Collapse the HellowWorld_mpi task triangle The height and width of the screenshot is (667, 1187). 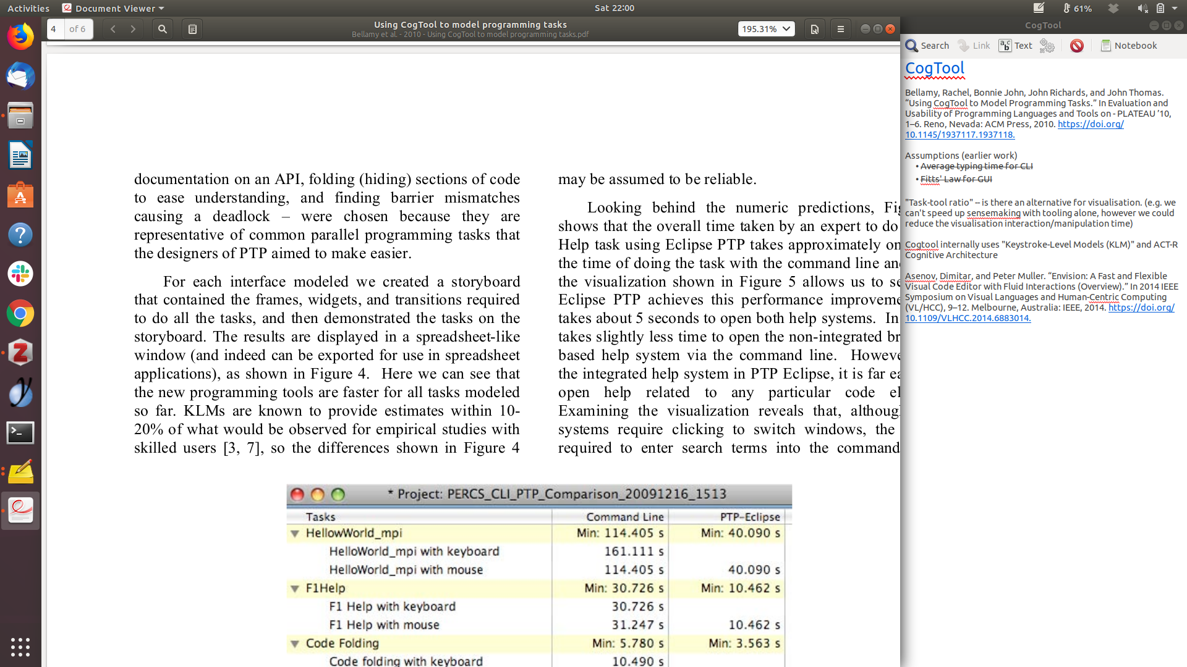tap(295, 534)
